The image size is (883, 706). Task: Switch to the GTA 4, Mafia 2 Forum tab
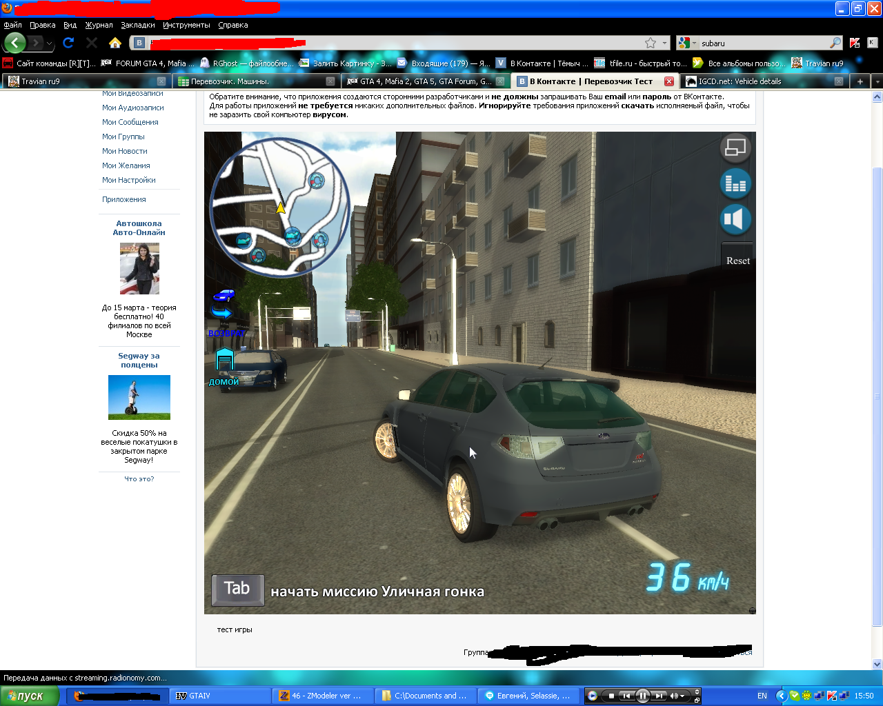pyautogui.click(x=424, y=81)
